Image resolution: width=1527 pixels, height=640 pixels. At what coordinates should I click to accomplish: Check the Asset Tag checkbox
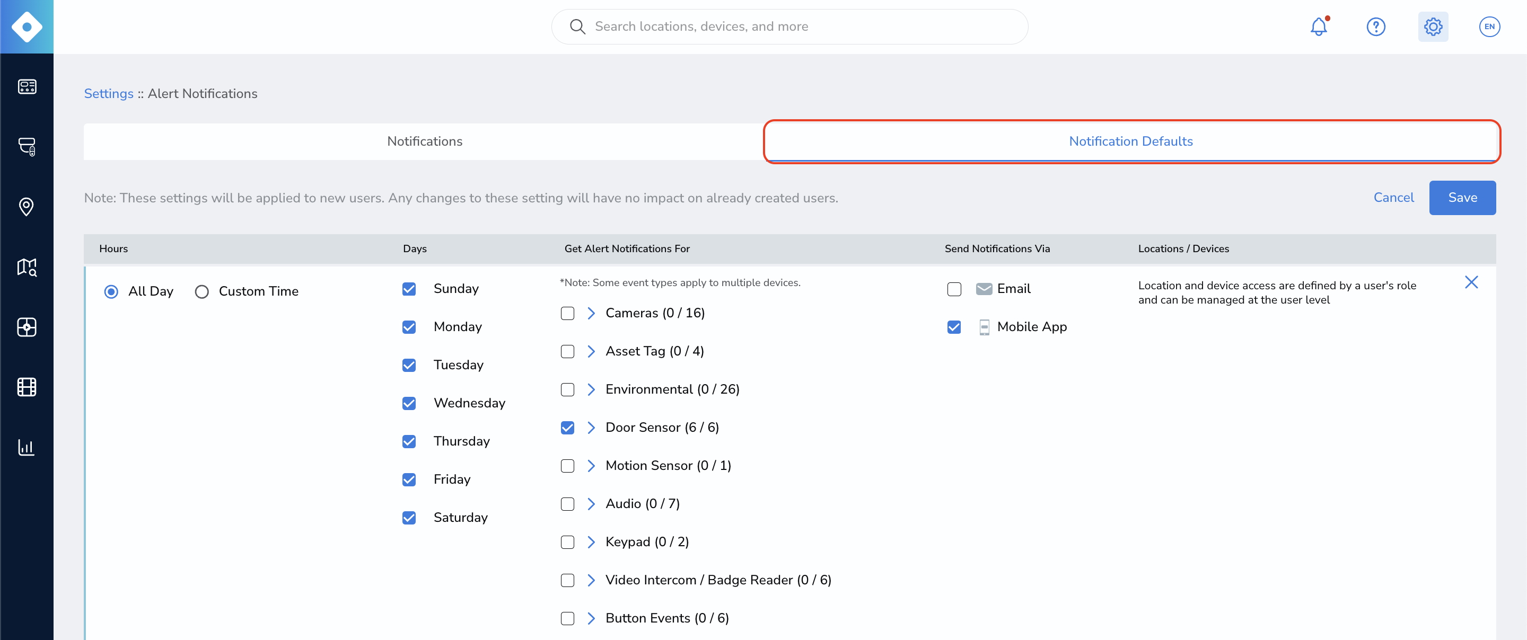click(567, 351)
